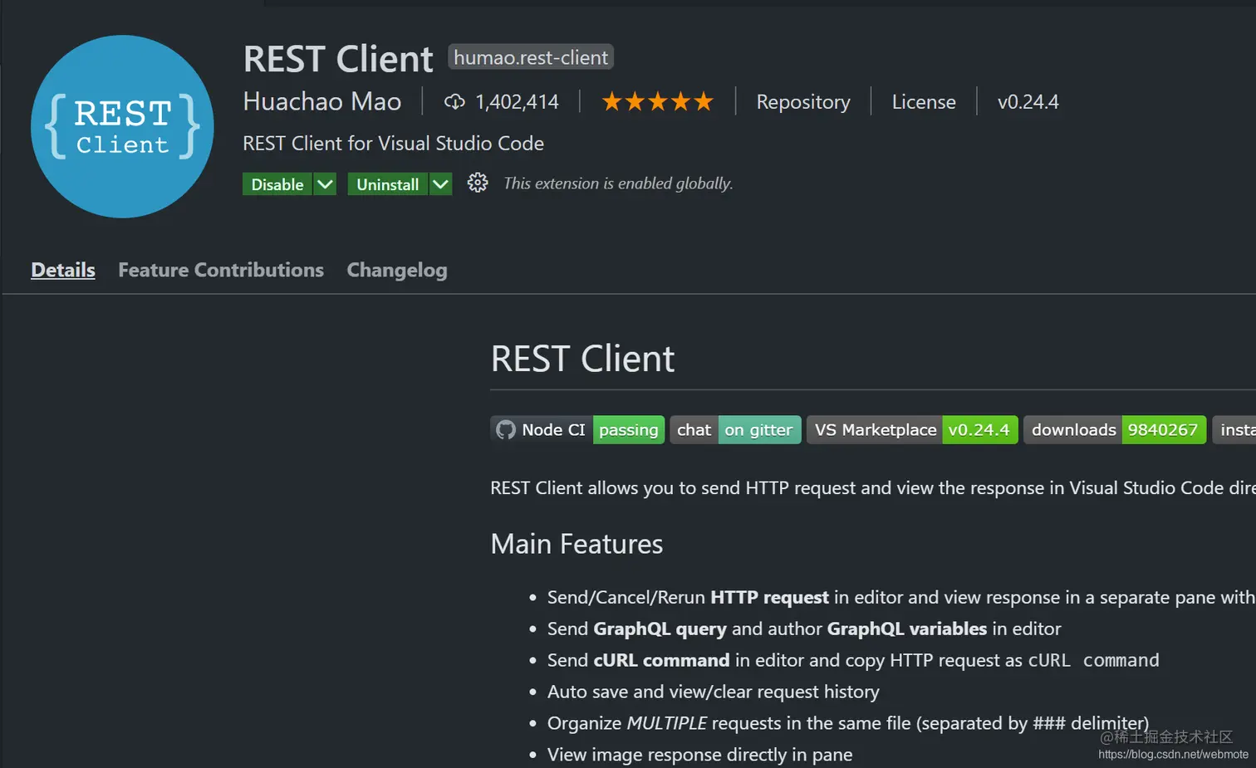1256x768 pixels.
Task: Click the humao.rest-client identifier badge
Action: (x=531, y=57)
